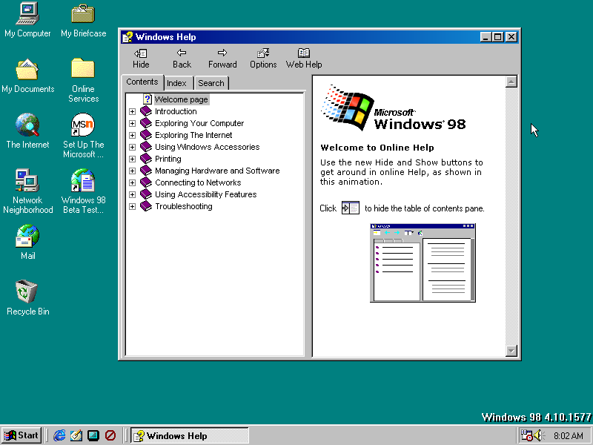
Task: Click the Show Desktop Quick Launch icon
Action: pos(93,435)
